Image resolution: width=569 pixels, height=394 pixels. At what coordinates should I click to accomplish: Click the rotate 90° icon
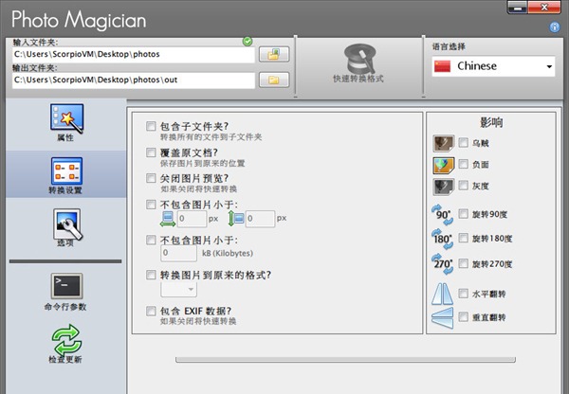[x=443, y=215]
